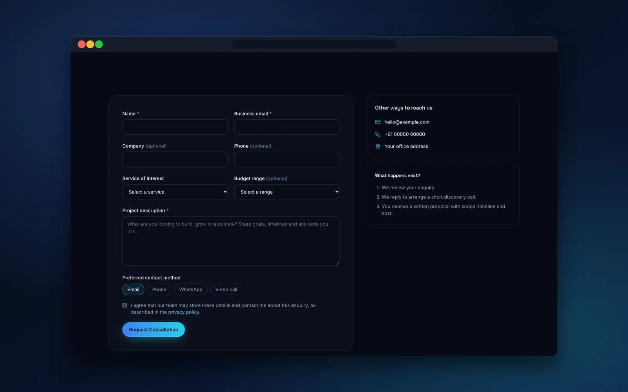Click the 'written proposal' step text

pos(444,210)
